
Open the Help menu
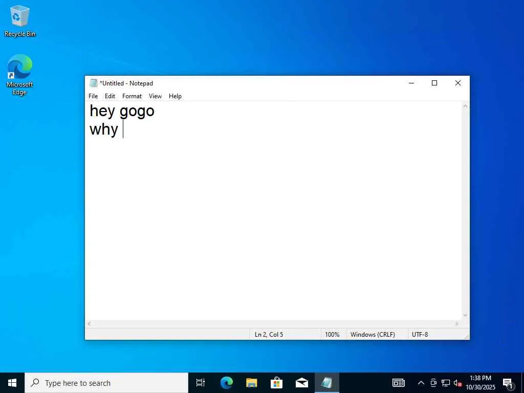click(175, 96)
